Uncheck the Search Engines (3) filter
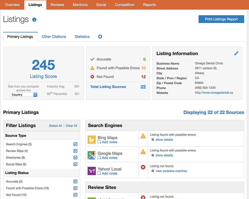 [x=75, y=144]
